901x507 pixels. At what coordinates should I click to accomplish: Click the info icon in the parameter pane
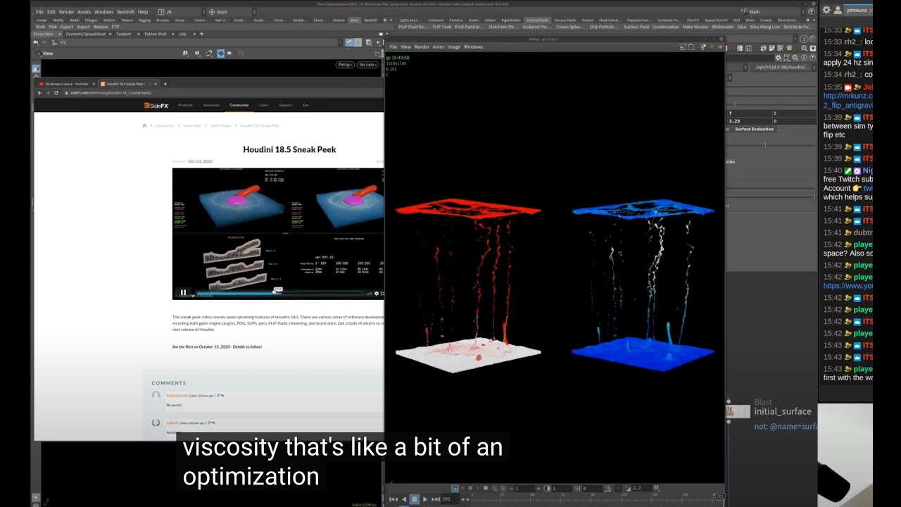pos(804,58)
